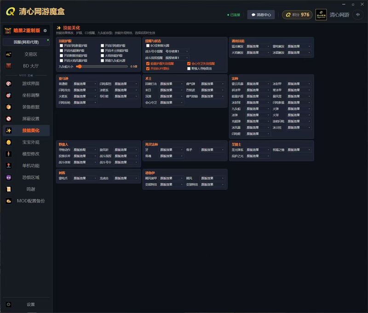Open 恐惧区域 in the sidebar
This screenshot has height=313, width=368.
(26, 177)
